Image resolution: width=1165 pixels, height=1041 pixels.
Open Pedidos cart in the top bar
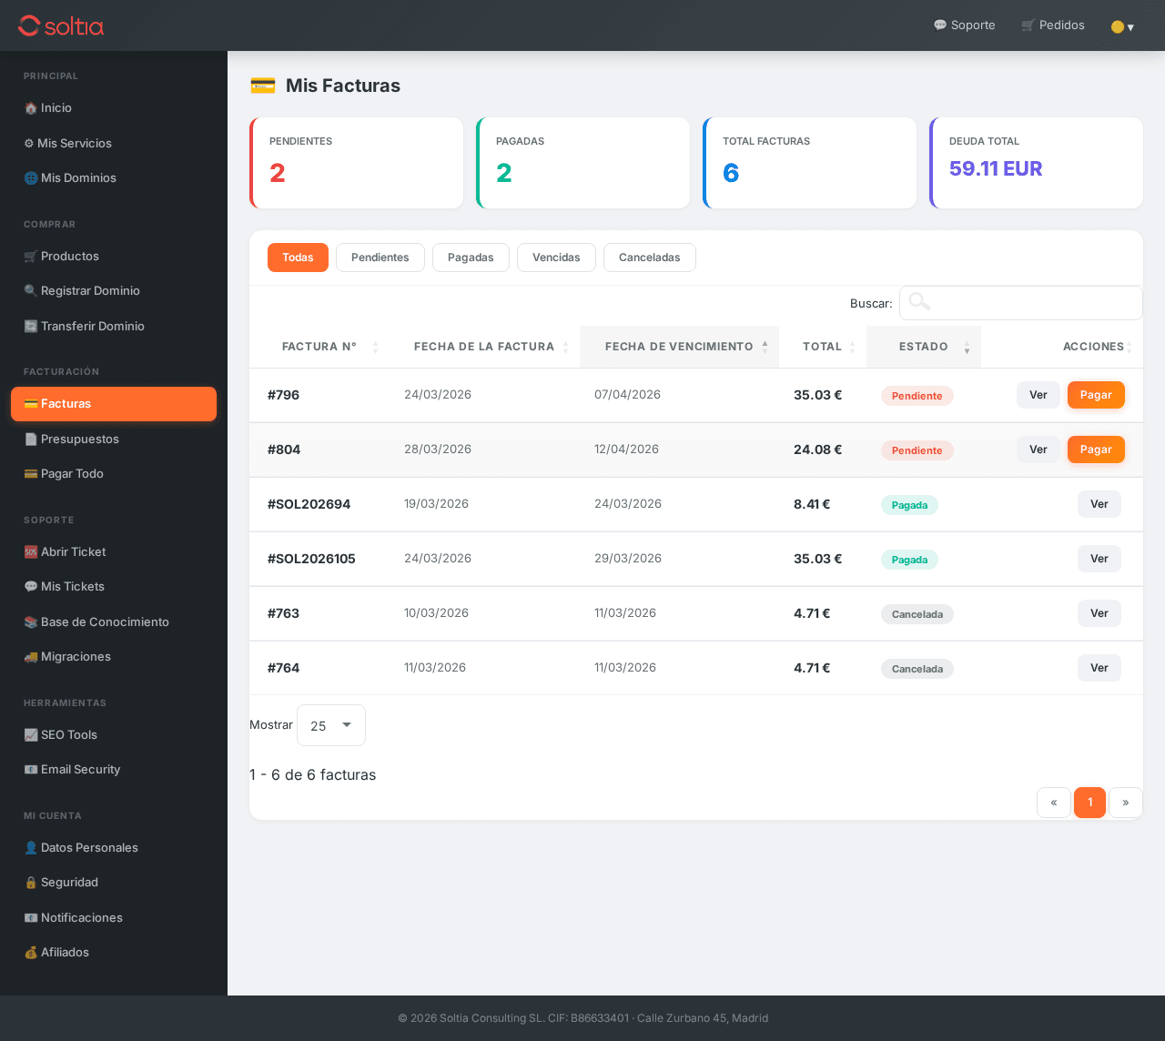point(1053,25)
